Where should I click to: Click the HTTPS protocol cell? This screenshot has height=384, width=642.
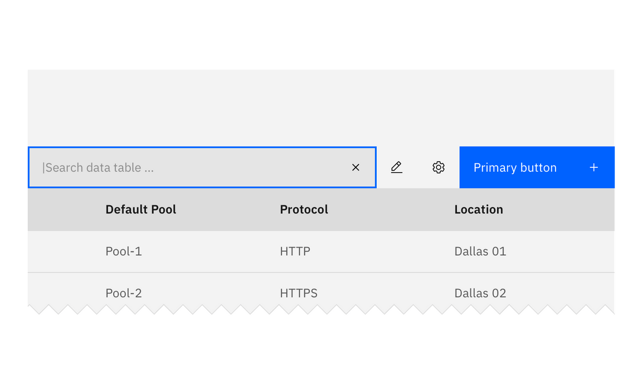coord(298,293)
